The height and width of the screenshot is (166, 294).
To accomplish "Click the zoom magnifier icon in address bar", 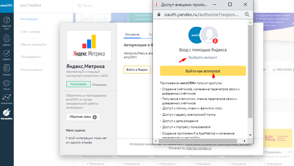I will [x=247, y=14].
